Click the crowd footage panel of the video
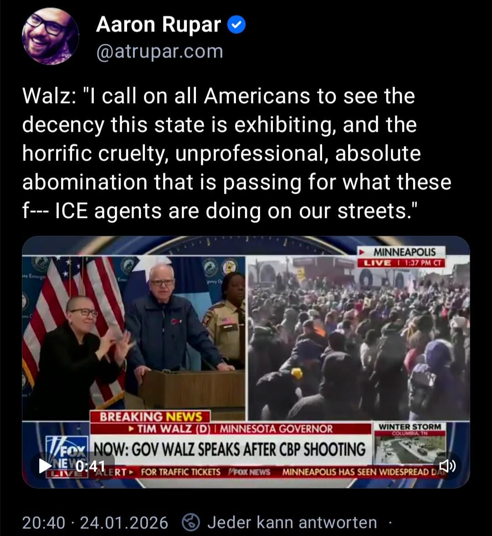The height and width of the screenshot is (536, 492). point(359,338)
